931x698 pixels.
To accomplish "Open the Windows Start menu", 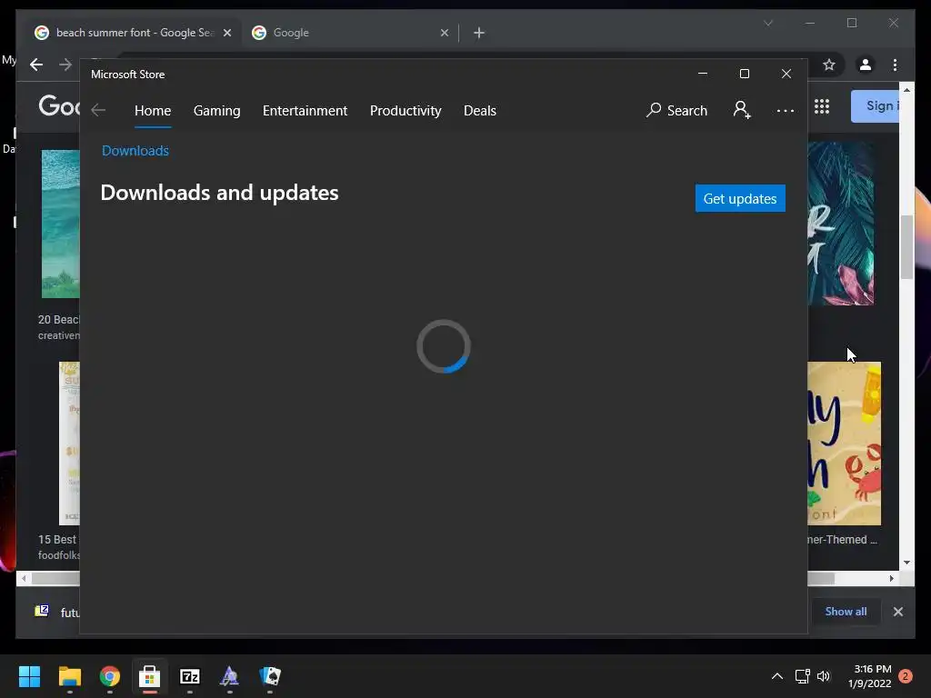I will [29, 676].
